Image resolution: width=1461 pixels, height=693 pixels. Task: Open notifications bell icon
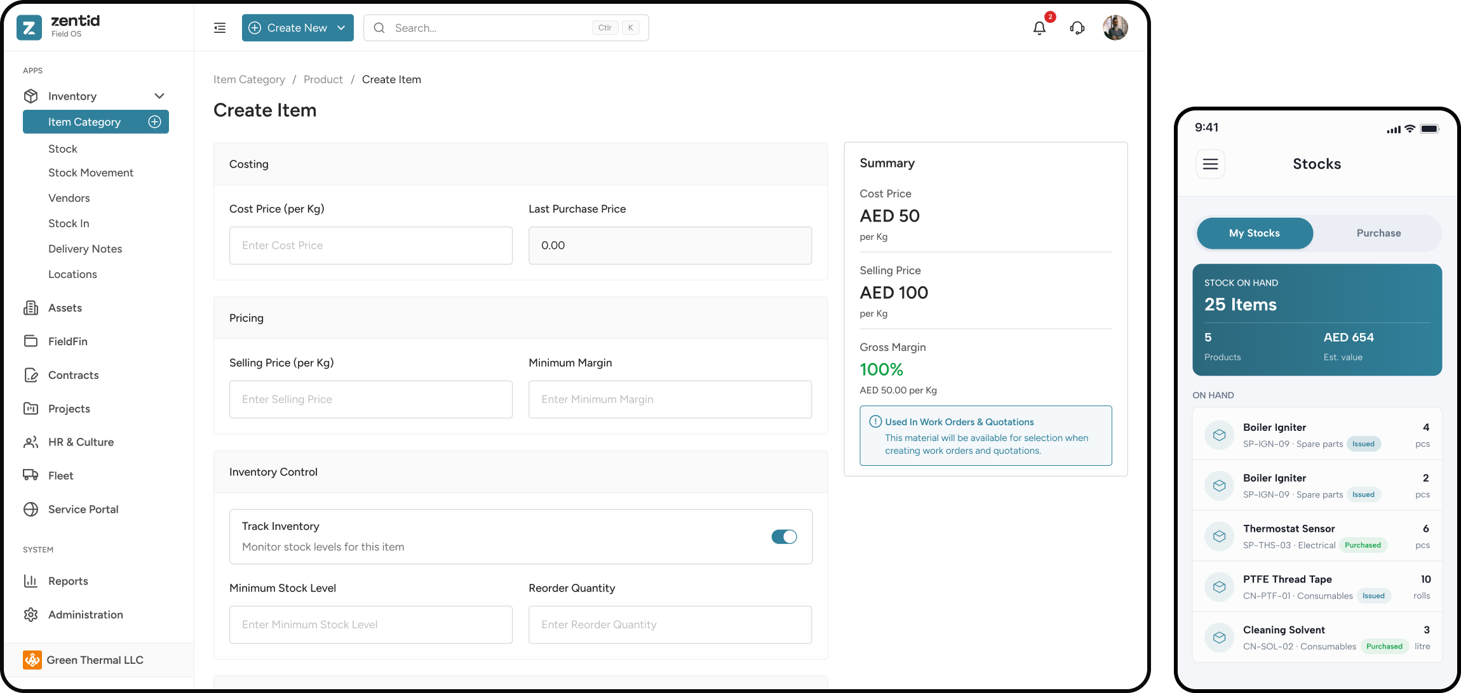point(1039,28)
